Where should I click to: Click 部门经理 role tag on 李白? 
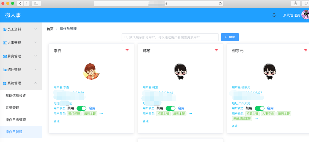tap(74, 114)
